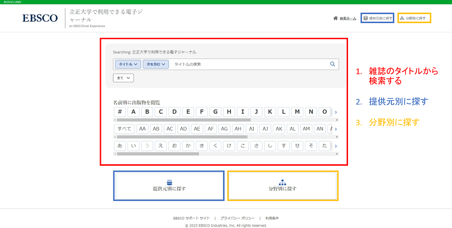Open EBSCO サポート サイト footer link
This screenshot has width=452, height=228.
click(x=191, y=218)
